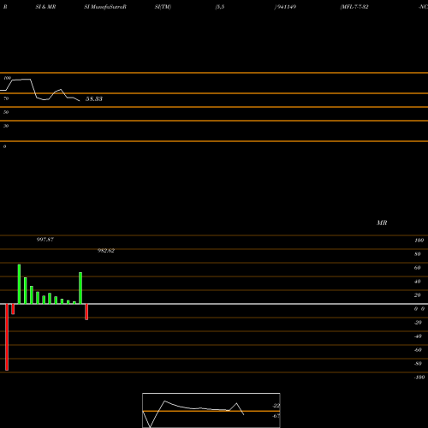The width and height of the screenshot is (428, 428).
Task: Click the ')941149' code in header
Action: tap(285, 7)
